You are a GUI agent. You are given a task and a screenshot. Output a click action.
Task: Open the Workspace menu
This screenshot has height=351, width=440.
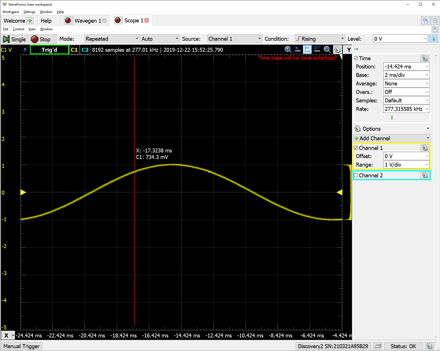click(11, 12)
